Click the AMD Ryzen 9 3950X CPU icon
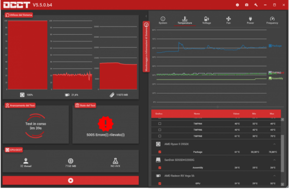The height and width of the screenshot is (190, 289). 158,144
